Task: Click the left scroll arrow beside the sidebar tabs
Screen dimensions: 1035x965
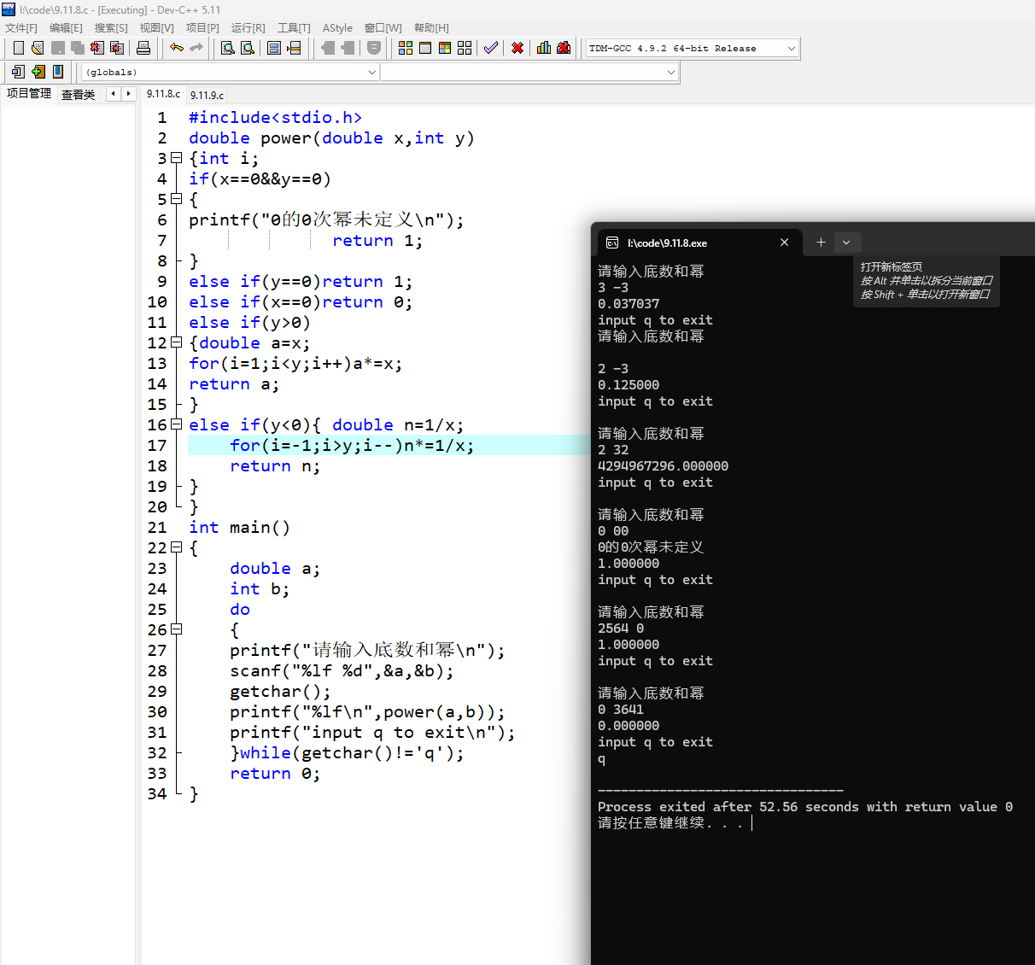Action: click(x=113, y=94)
